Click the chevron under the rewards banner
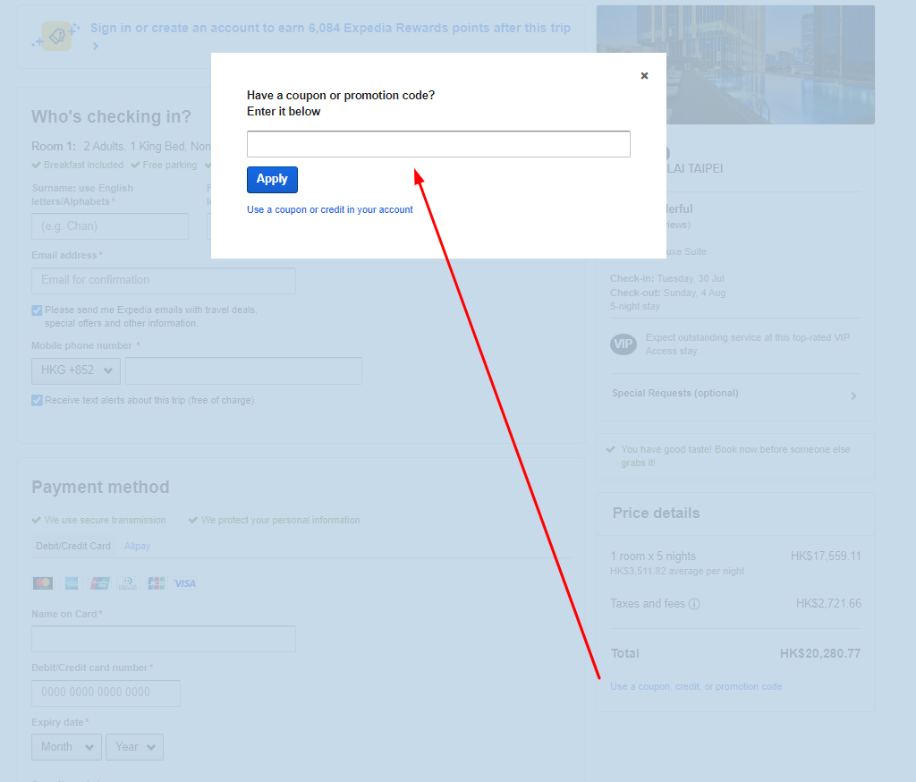Image resolution: width=916 pixels, height=782 pixels. [95, 47]
